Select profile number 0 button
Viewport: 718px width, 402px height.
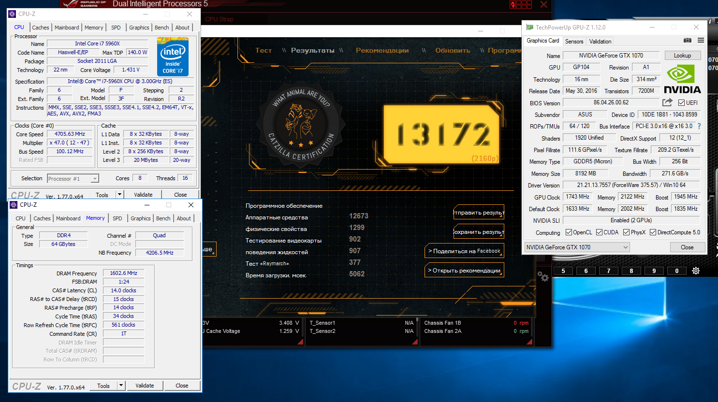677,271
